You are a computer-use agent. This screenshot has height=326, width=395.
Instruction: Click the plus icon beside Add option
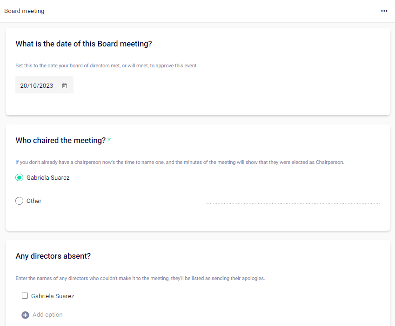[x=25, y=315]
